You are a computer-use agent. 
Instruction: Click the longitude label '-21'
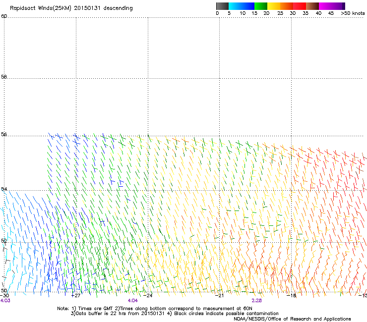(219, 296)
